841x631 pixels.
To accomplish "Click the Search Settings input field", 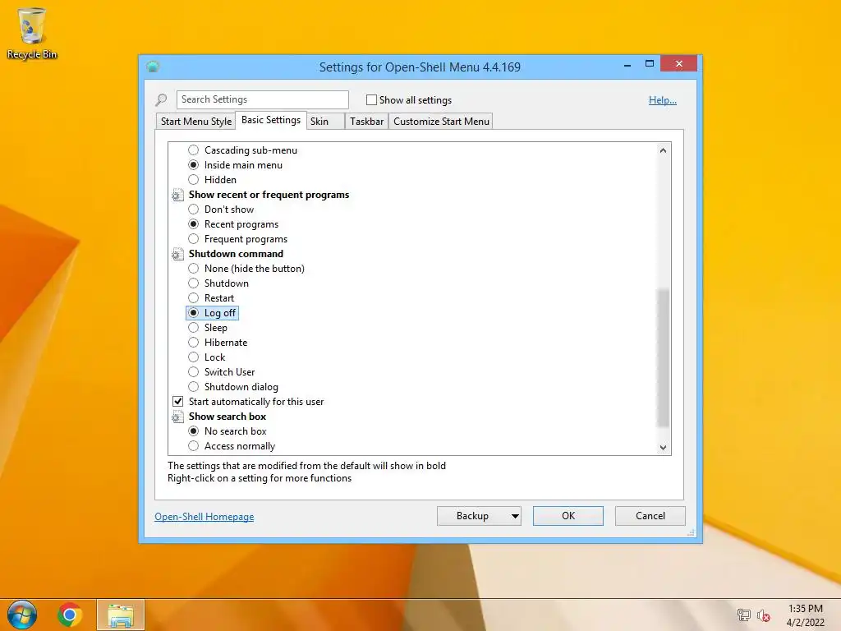I will 262,99.
